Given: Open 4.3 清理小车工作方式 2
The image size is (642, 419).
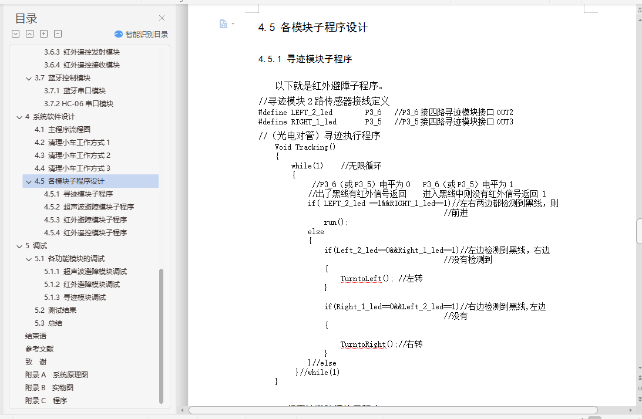Looking at the screenshot, I should point(72,156).
